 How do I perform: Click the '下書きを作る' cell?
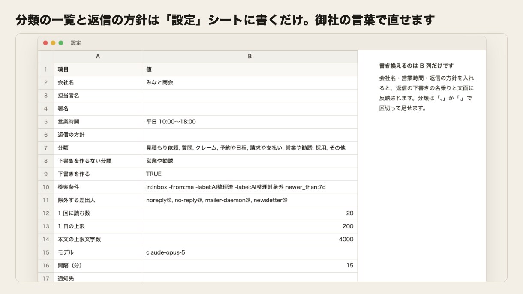[x=98, y=174]
